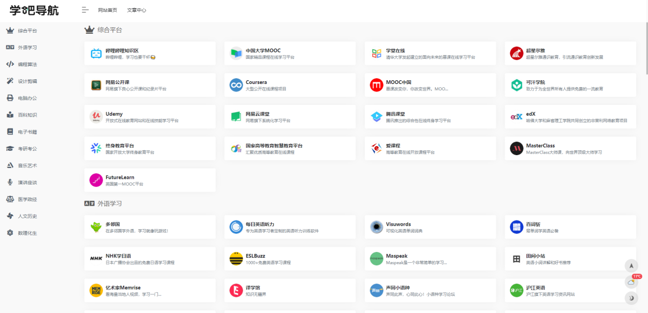The width and height of the screenshot is (648, 313).
Task: Click the 声同小语种 blue icon
Action: tap(376, 291)
